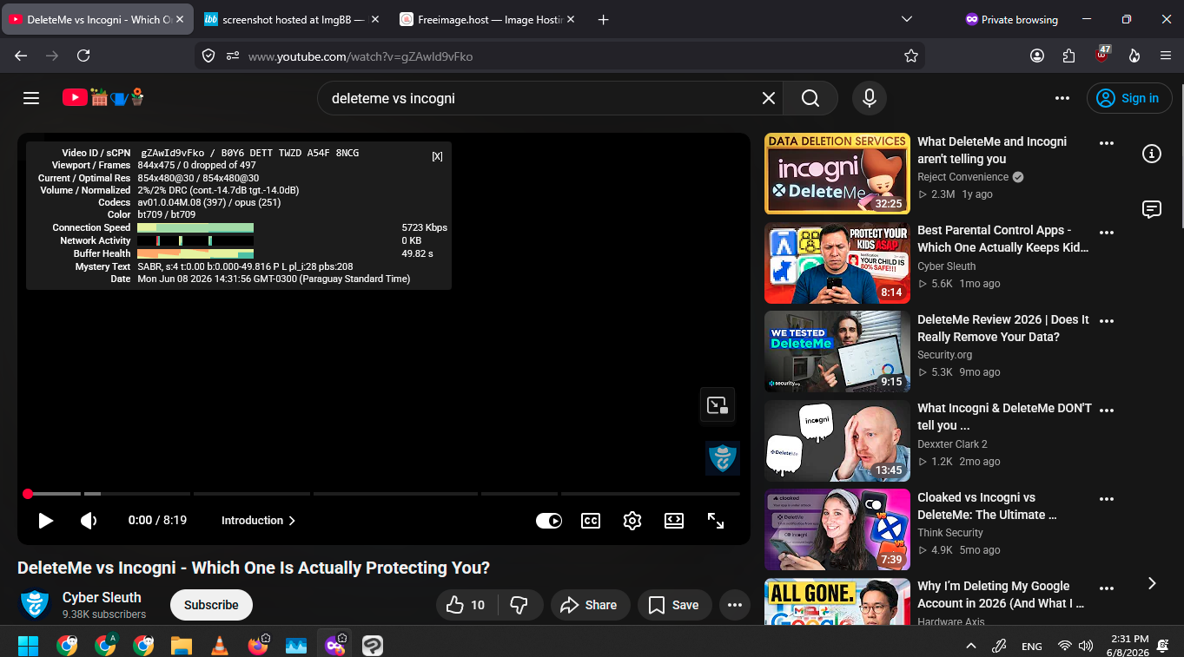Image resolution: width=1184 pixels, height=657 pixels.
Task: Open YouTube settings three-dot menu in header
Action: (1062, 98)
